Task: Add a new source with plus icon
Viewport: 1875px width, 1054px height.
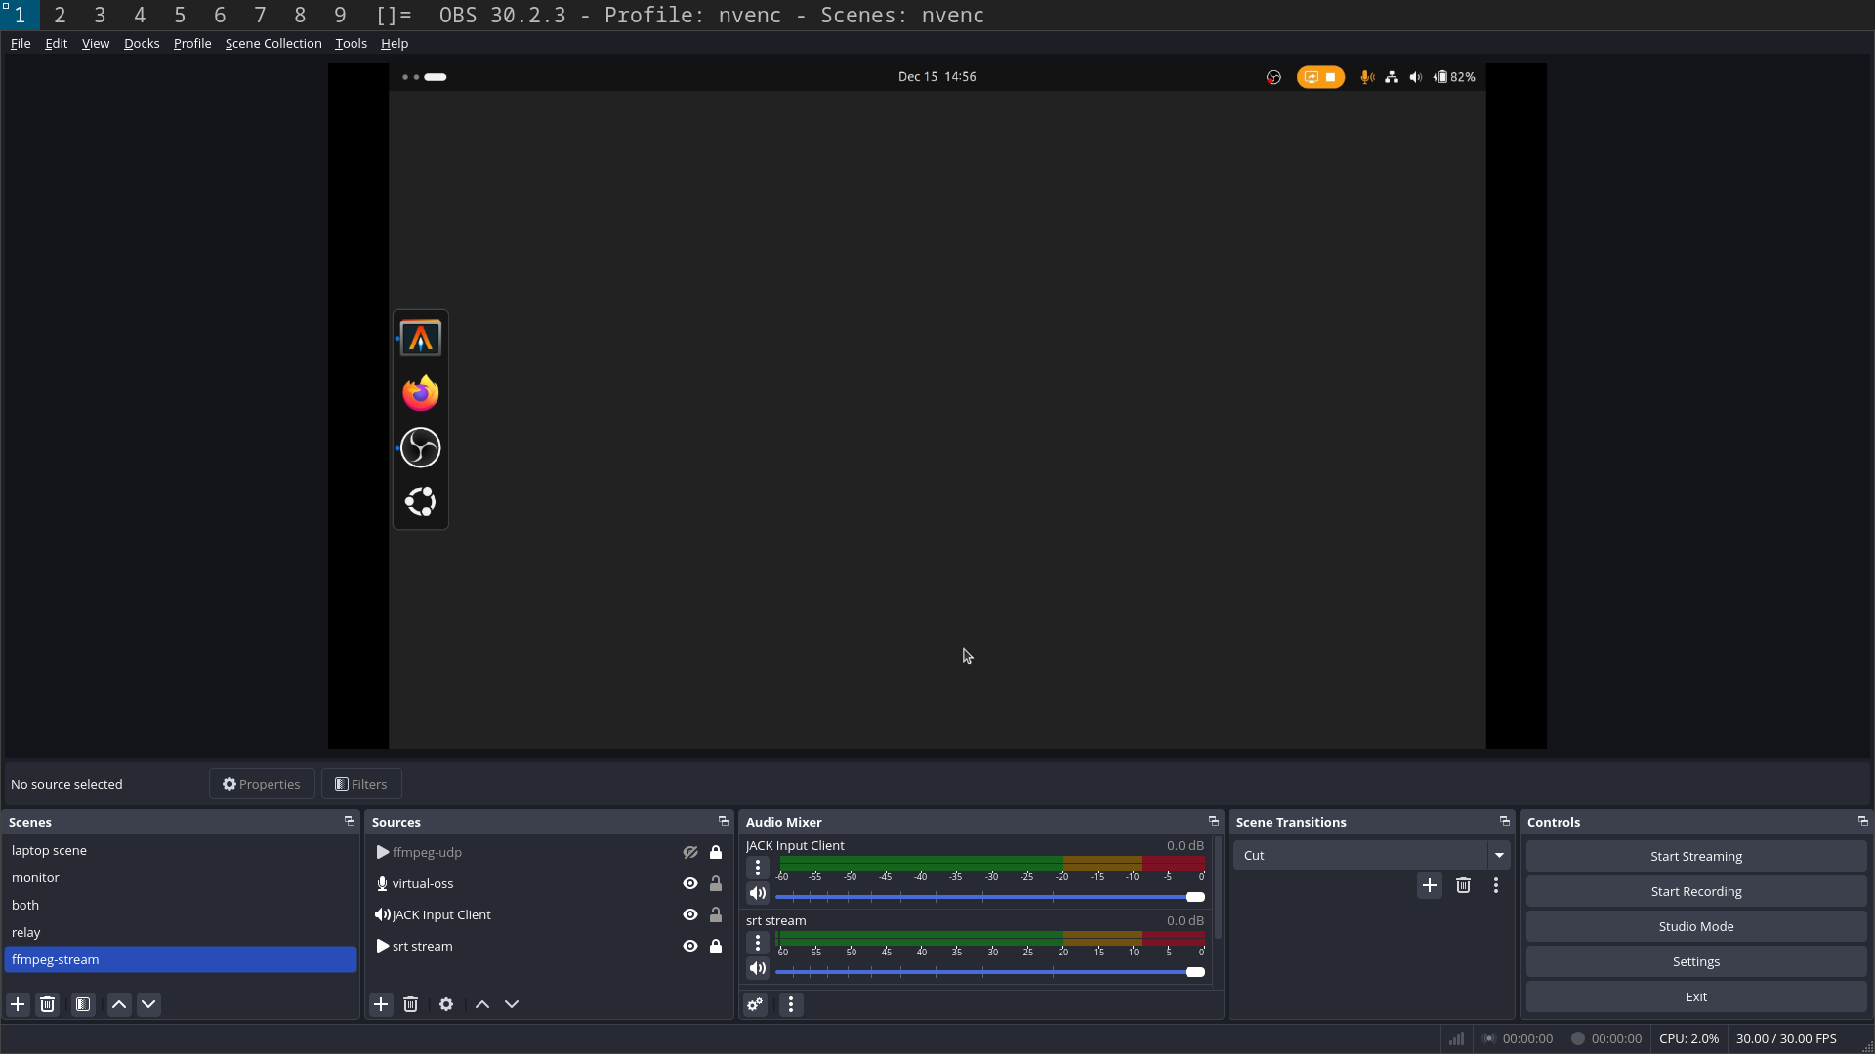Action: coord(381,1004)
